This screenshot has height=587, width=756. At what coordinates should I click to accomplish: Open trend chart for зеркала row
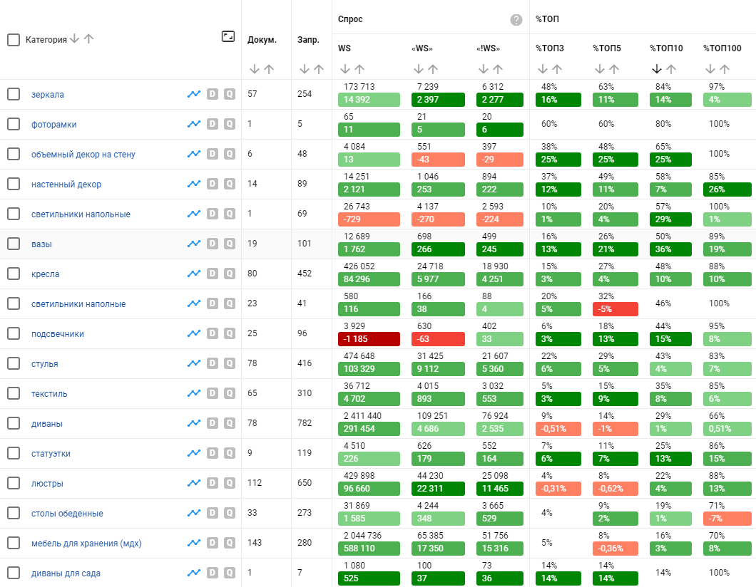coord(193,94)
